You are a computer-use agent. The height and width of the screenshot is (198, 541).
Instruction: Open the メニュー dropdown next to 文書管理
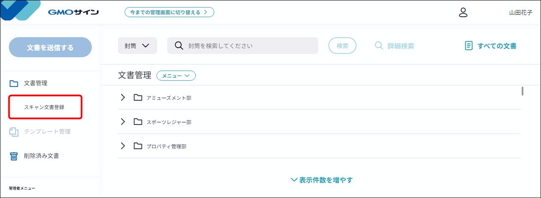coord(176,76)
